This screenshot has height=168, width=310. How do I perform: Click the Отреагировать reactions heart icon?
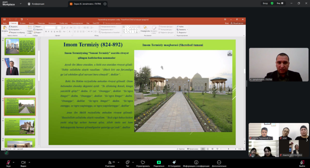coord(143,163)
